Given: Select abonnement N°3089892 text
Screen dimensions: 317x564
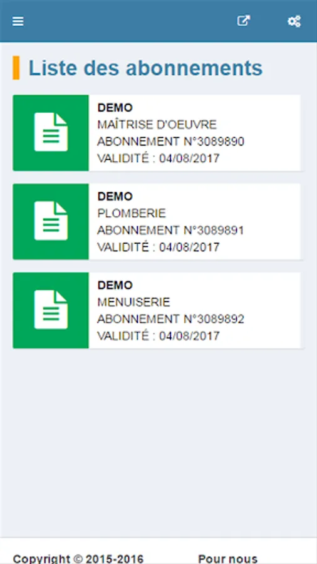Looking at the screenshot, I should coord(171,320).
